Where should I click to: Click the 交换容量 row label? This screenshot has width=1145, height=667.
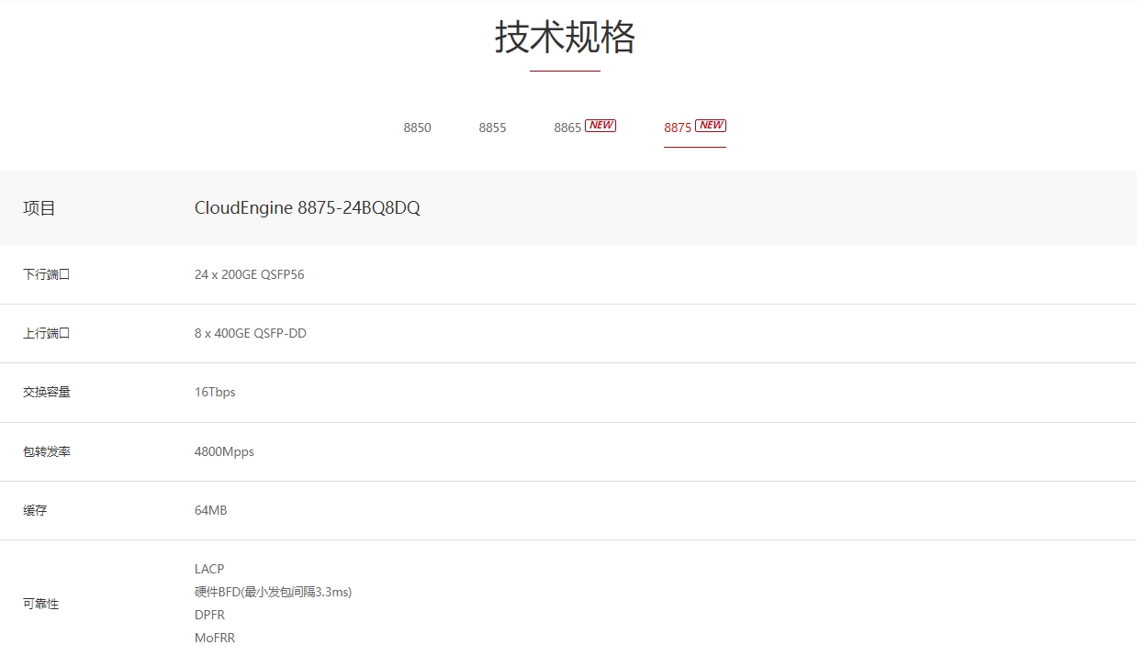(x=47, y=392)
